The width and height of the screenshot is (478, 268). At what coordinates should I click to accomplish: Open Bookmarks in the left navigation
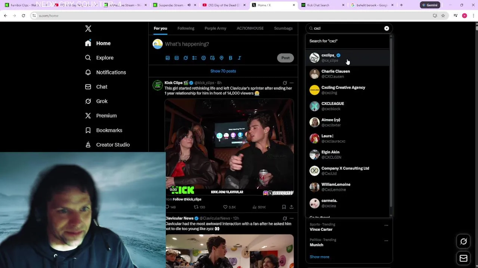pos(104,130)
